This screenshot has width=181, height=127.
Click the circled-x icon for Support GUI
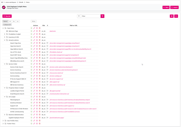click(x=37, y=106)
